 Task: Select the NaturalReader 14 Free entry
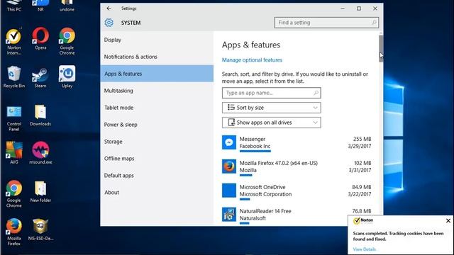click(x=297, y=215)
